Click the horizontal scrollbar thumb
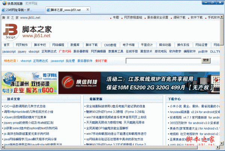Screen dimensions: 225x151 [101, 147]
